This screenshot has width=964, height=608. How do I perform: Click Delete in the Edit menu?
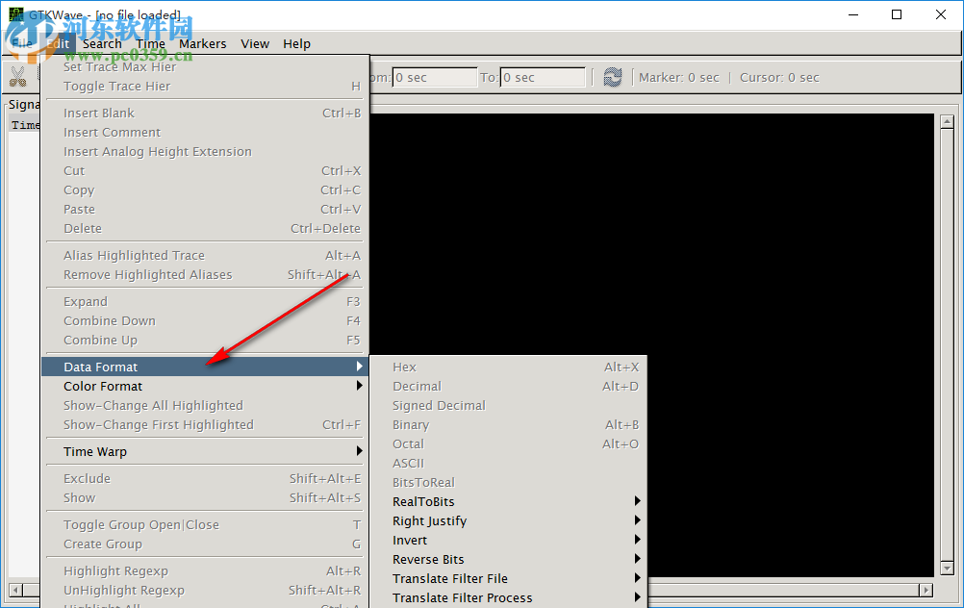205,229
